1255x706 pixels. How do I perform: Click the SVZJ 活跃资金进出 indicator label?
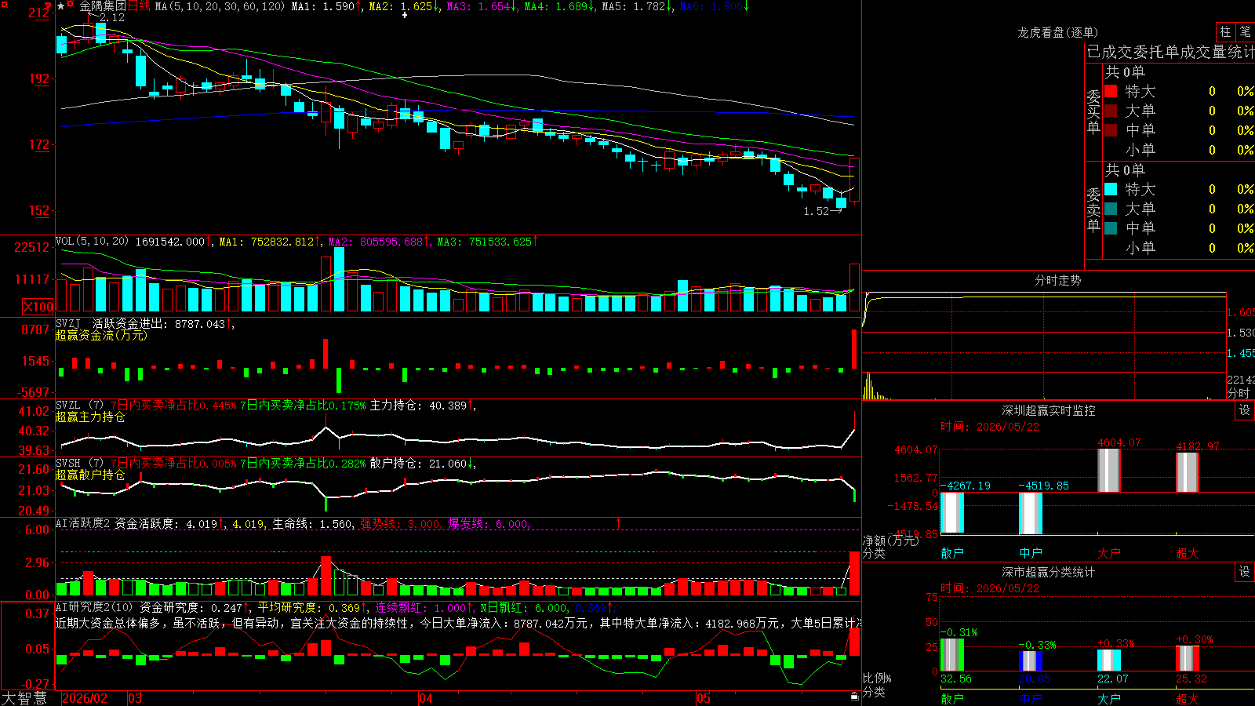click(x=111, y=323)
